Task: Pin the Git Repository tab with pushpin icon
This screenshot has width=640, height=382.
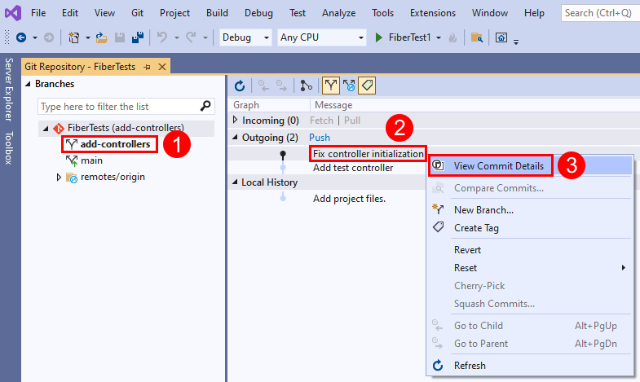Action: point(148,67)
